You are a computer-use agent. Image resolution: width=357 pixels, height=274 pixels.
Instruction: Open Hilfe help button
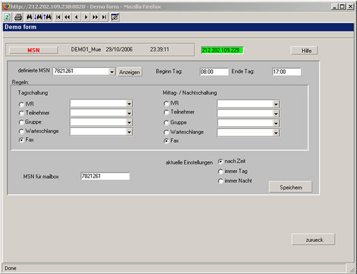(x=304, y=50)
